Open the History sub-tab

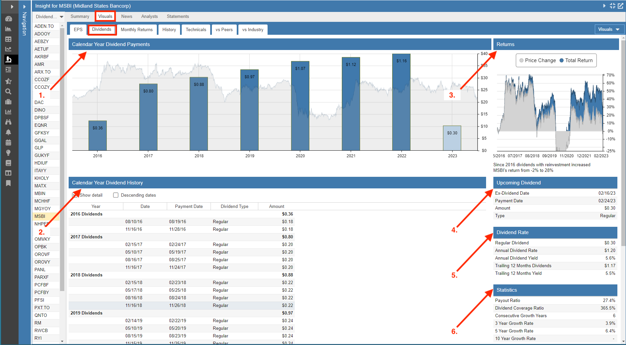tap(169, 29)
